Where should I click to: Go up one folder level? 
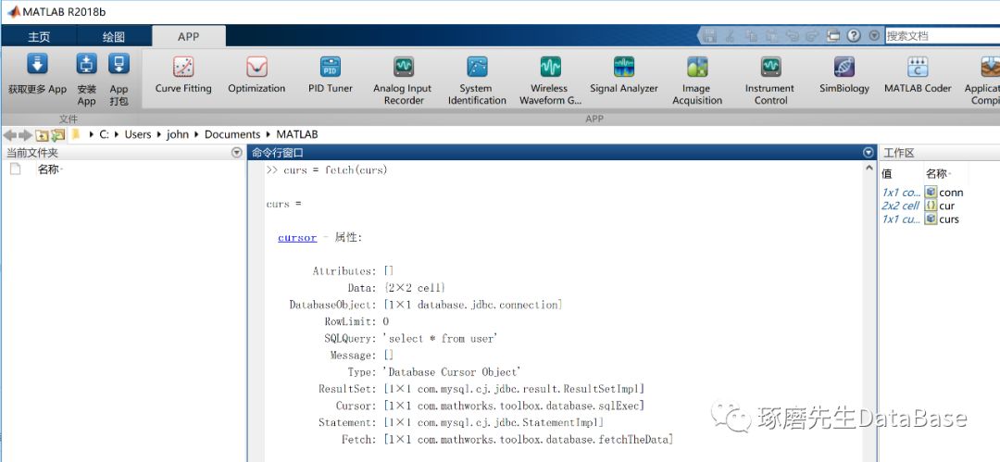click(x=42, y=134)
